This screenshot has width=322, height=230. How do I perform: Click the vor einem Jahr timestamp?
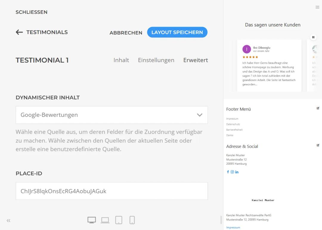tap(261, 51)
